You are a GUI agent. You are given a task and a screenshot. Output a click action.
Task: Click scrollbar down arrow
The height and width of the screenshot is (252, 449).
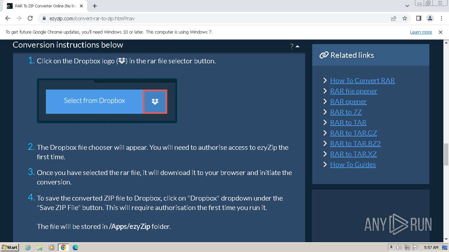[446, 239]
